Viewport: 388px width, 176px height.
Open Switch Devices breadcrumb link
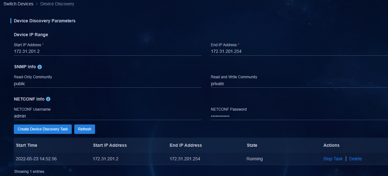(x=18, y=4)
